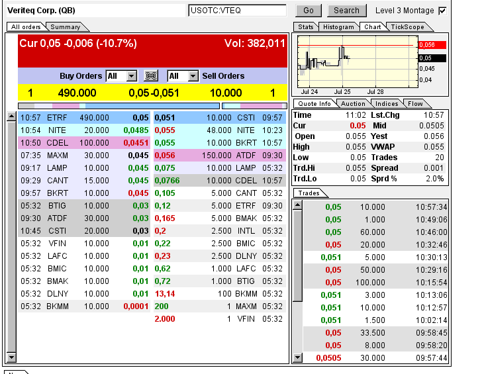This screenshot has width=484, height=374.
Task: Click the link icon between order filters
Action: [152, 76]
